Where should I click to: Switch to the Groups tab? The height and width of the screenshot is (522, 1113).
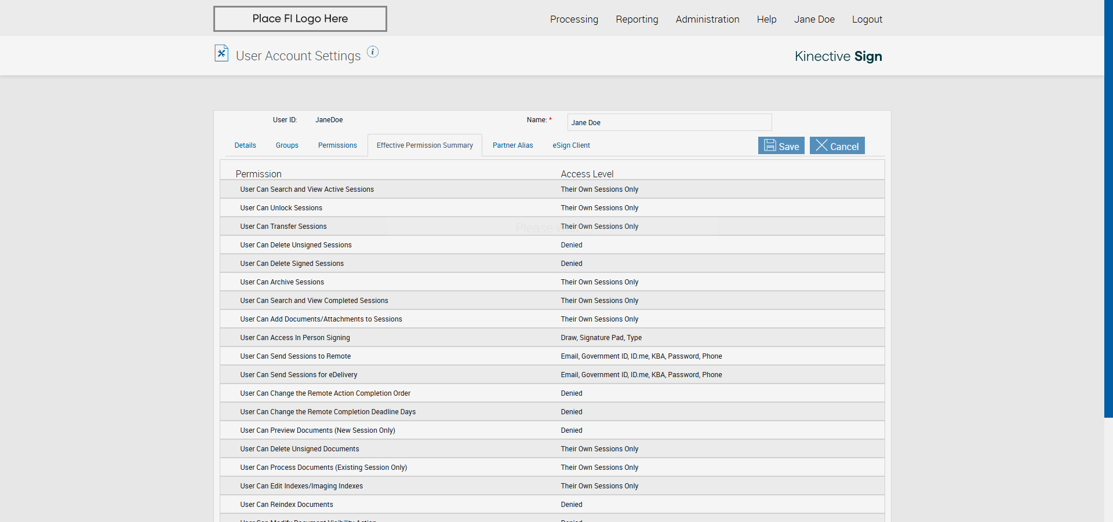(x=287, y=145)
